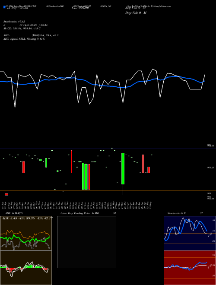Click the 'Day Vol: 0 M' label
The height and width of the screenshot is (285, 216).
pos(136,13)
